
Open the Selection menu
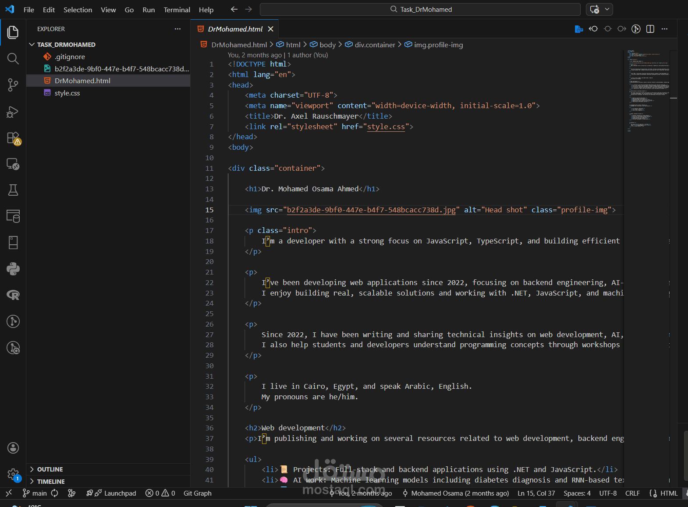tap(78, 10)
